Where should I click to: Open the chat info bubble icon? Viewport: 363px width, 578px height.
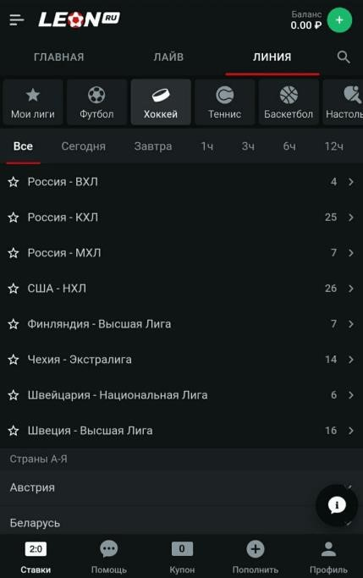(337, 505)
